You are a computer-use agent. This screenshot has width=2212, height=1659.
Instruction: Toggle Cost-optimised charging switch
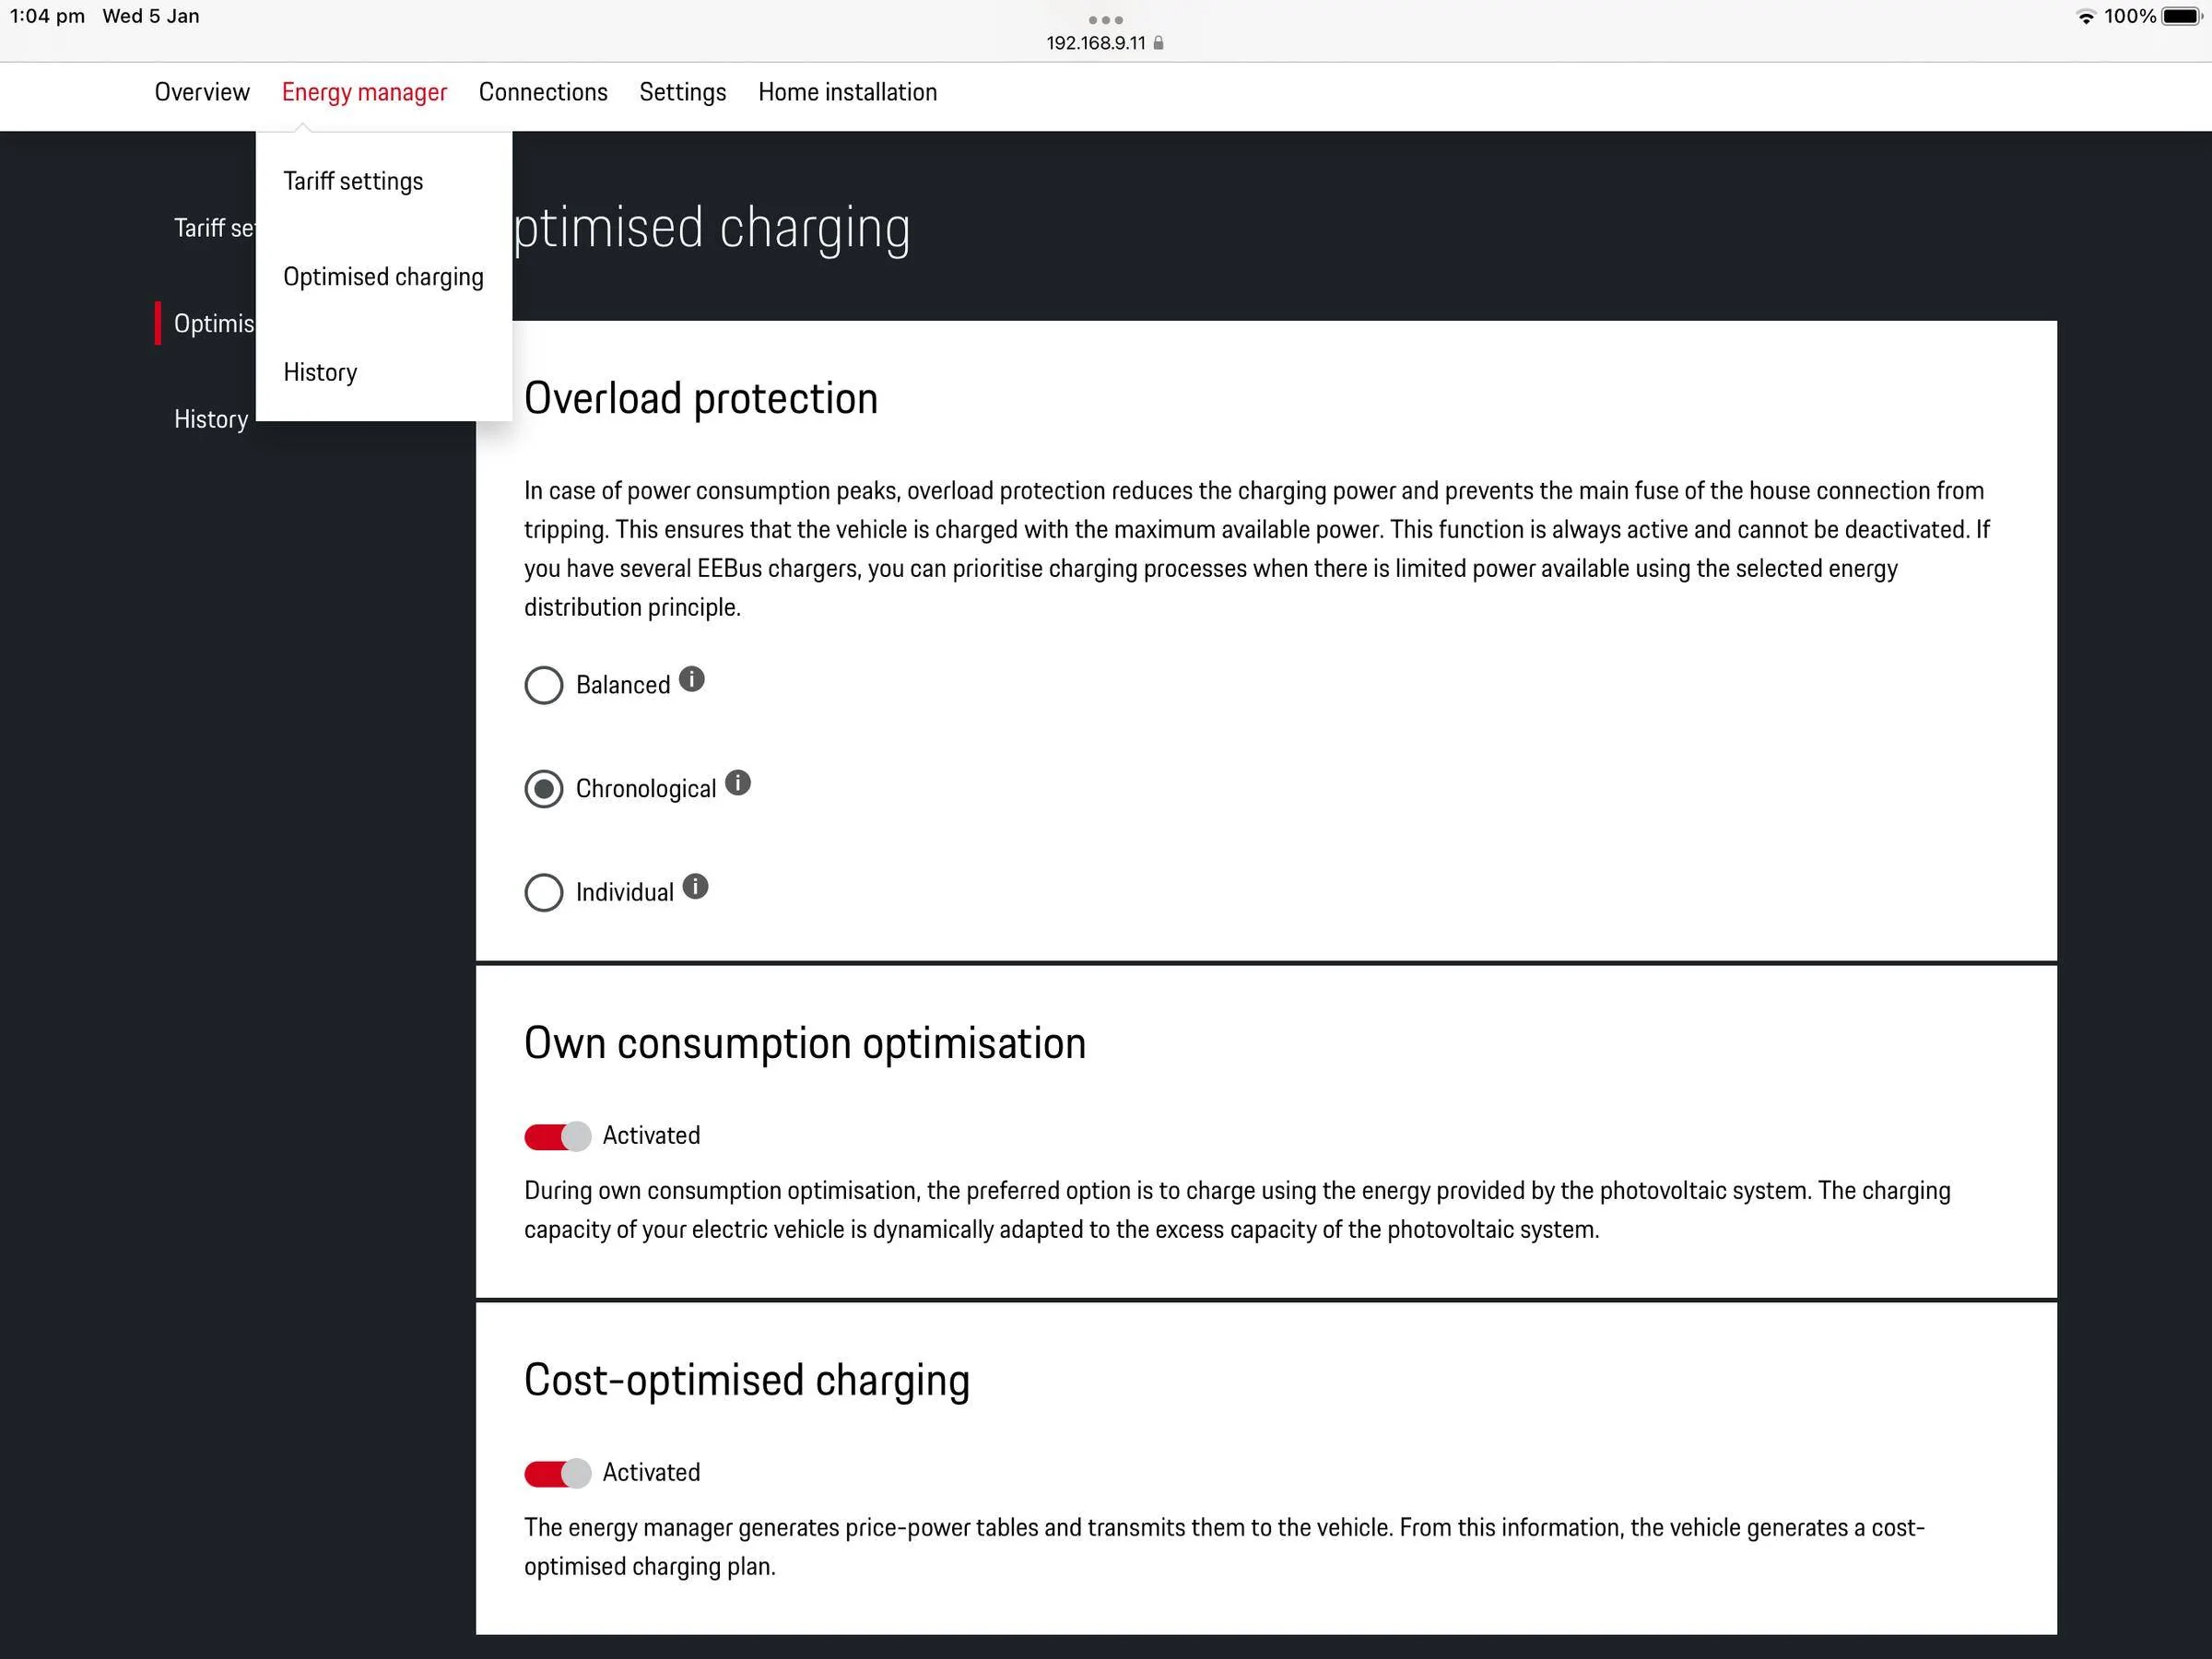click(558, 1473)
